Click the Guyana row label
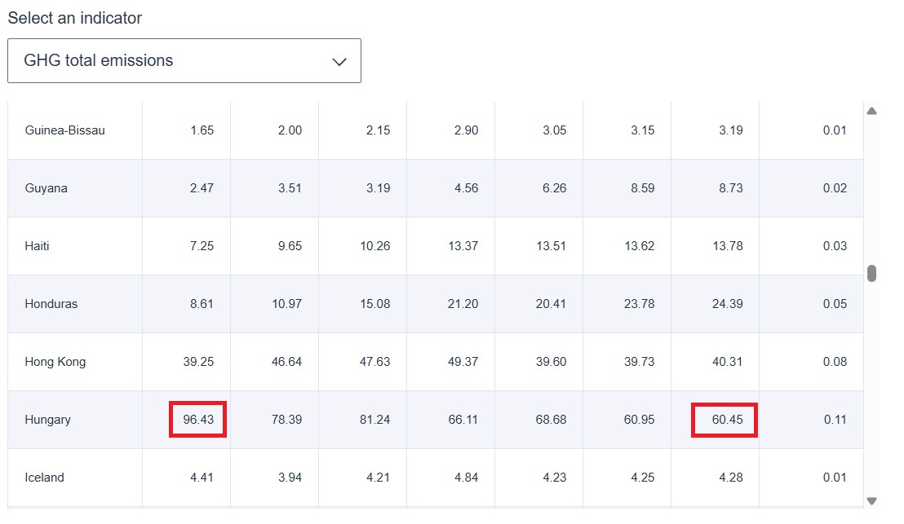The image size is (904, 524). click(x=47, y=188)
